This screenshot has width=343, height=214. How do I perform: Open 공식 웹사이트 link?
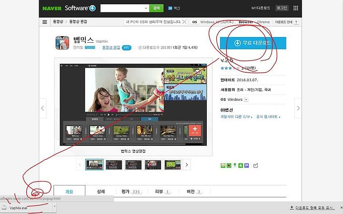pyautogui.click(x=268, y=117)
